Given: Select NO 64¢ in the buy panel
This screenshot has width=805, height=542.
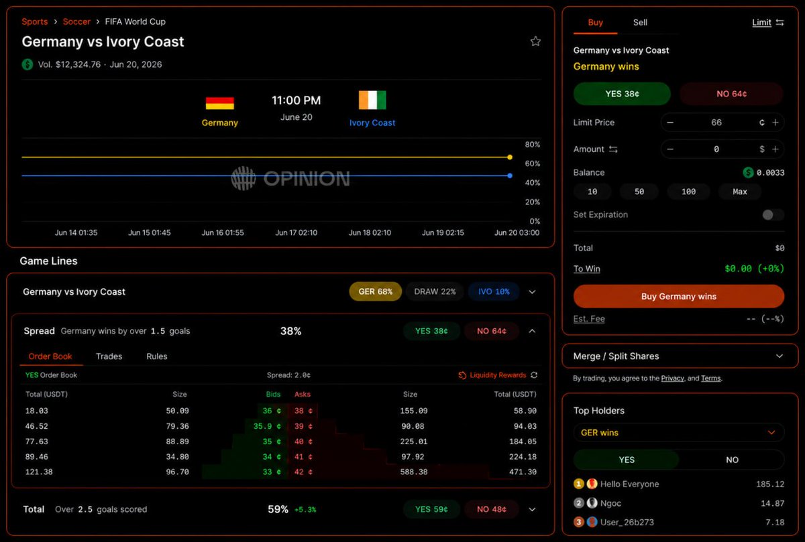Looking at the screenshot, I should tap(731, 94).
